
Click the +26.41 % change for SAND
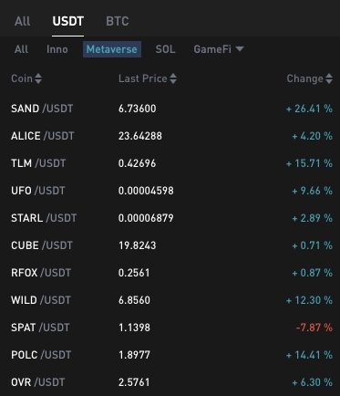click(309, 109)
